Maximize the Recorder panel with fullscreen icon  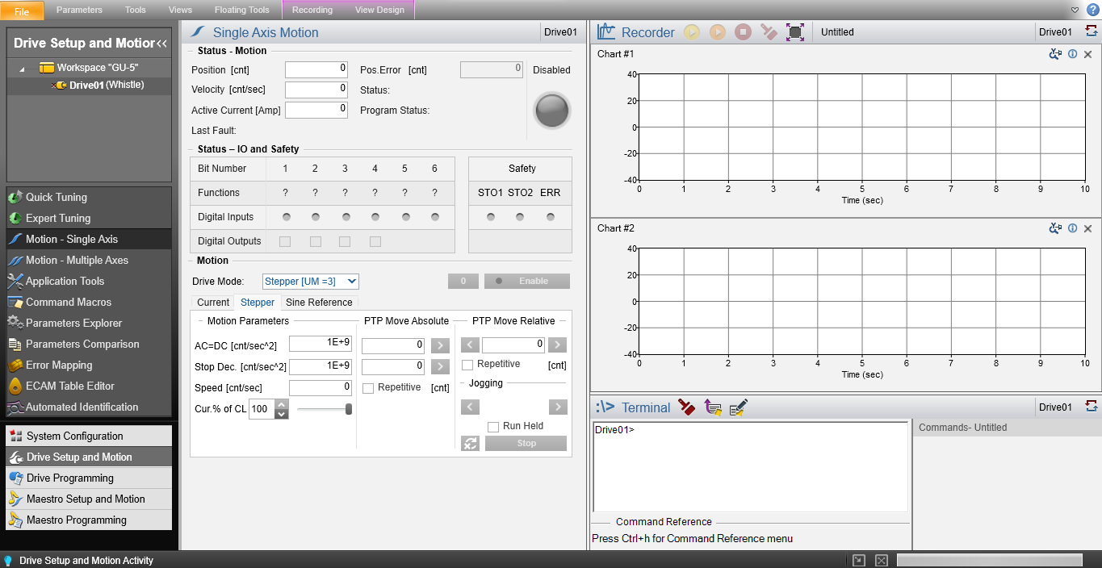coord(795,32)
